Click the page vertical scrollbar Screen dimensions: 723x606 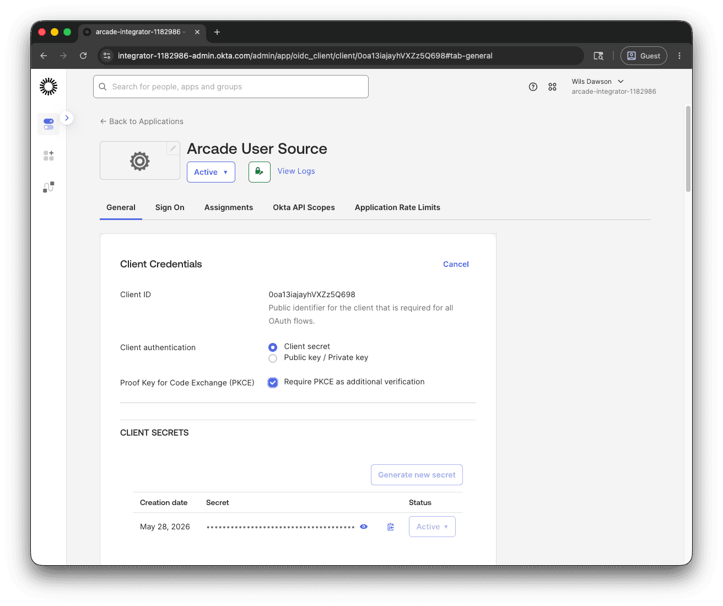[688, 149]
